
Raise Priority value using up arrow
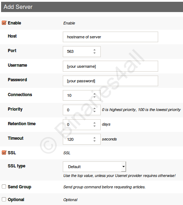[94, 109]
